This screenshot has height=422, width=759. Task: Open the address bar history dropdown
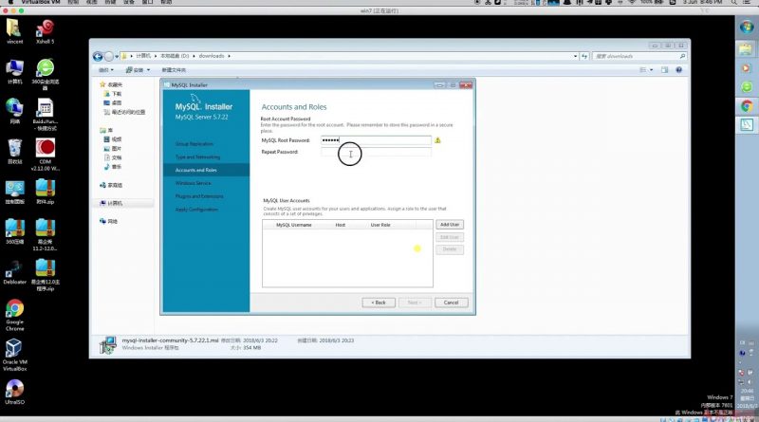pyautogui.click(x=575, y=56)
